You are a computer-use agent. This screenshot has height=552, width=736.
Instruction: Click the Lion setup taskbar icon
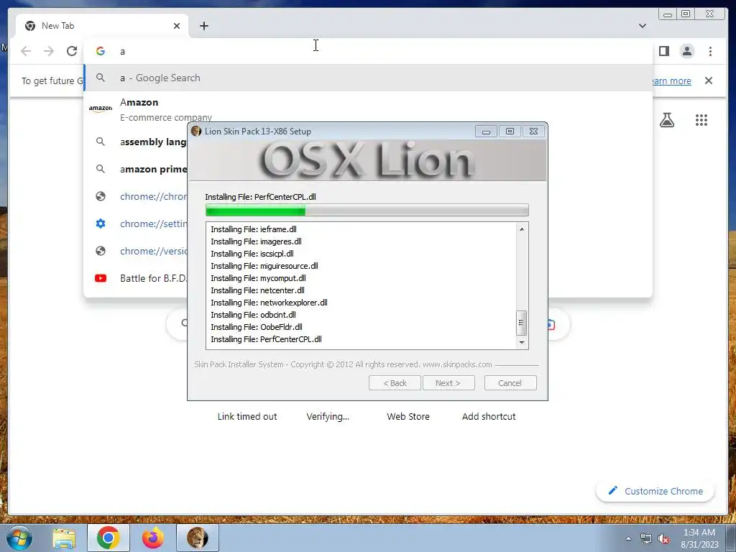[x=198, y=538]
